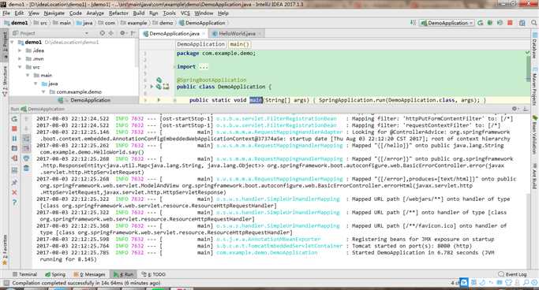539x290 pixels.
Task: Hide the Project tool window
Action: [133, 33]
